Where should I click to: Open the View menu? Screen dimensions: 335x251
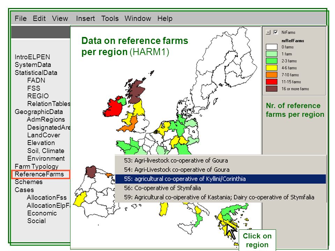60,18
